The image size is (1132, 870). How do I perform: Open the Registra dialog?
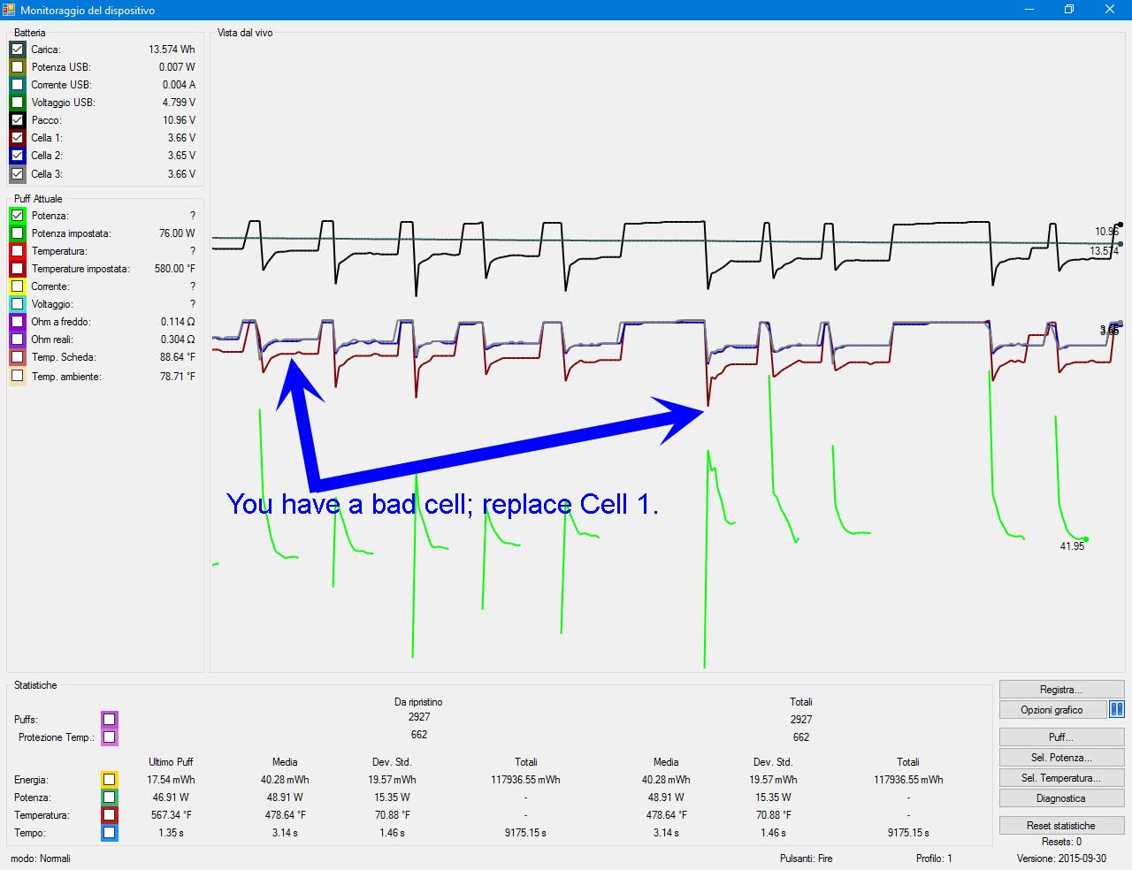1060,690
